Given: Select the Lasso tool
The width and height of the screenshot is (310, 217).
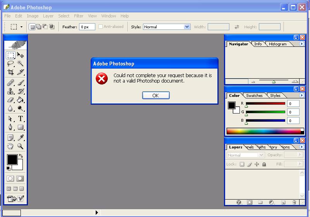Looking at the screenshot, I should tap(10, 64).
